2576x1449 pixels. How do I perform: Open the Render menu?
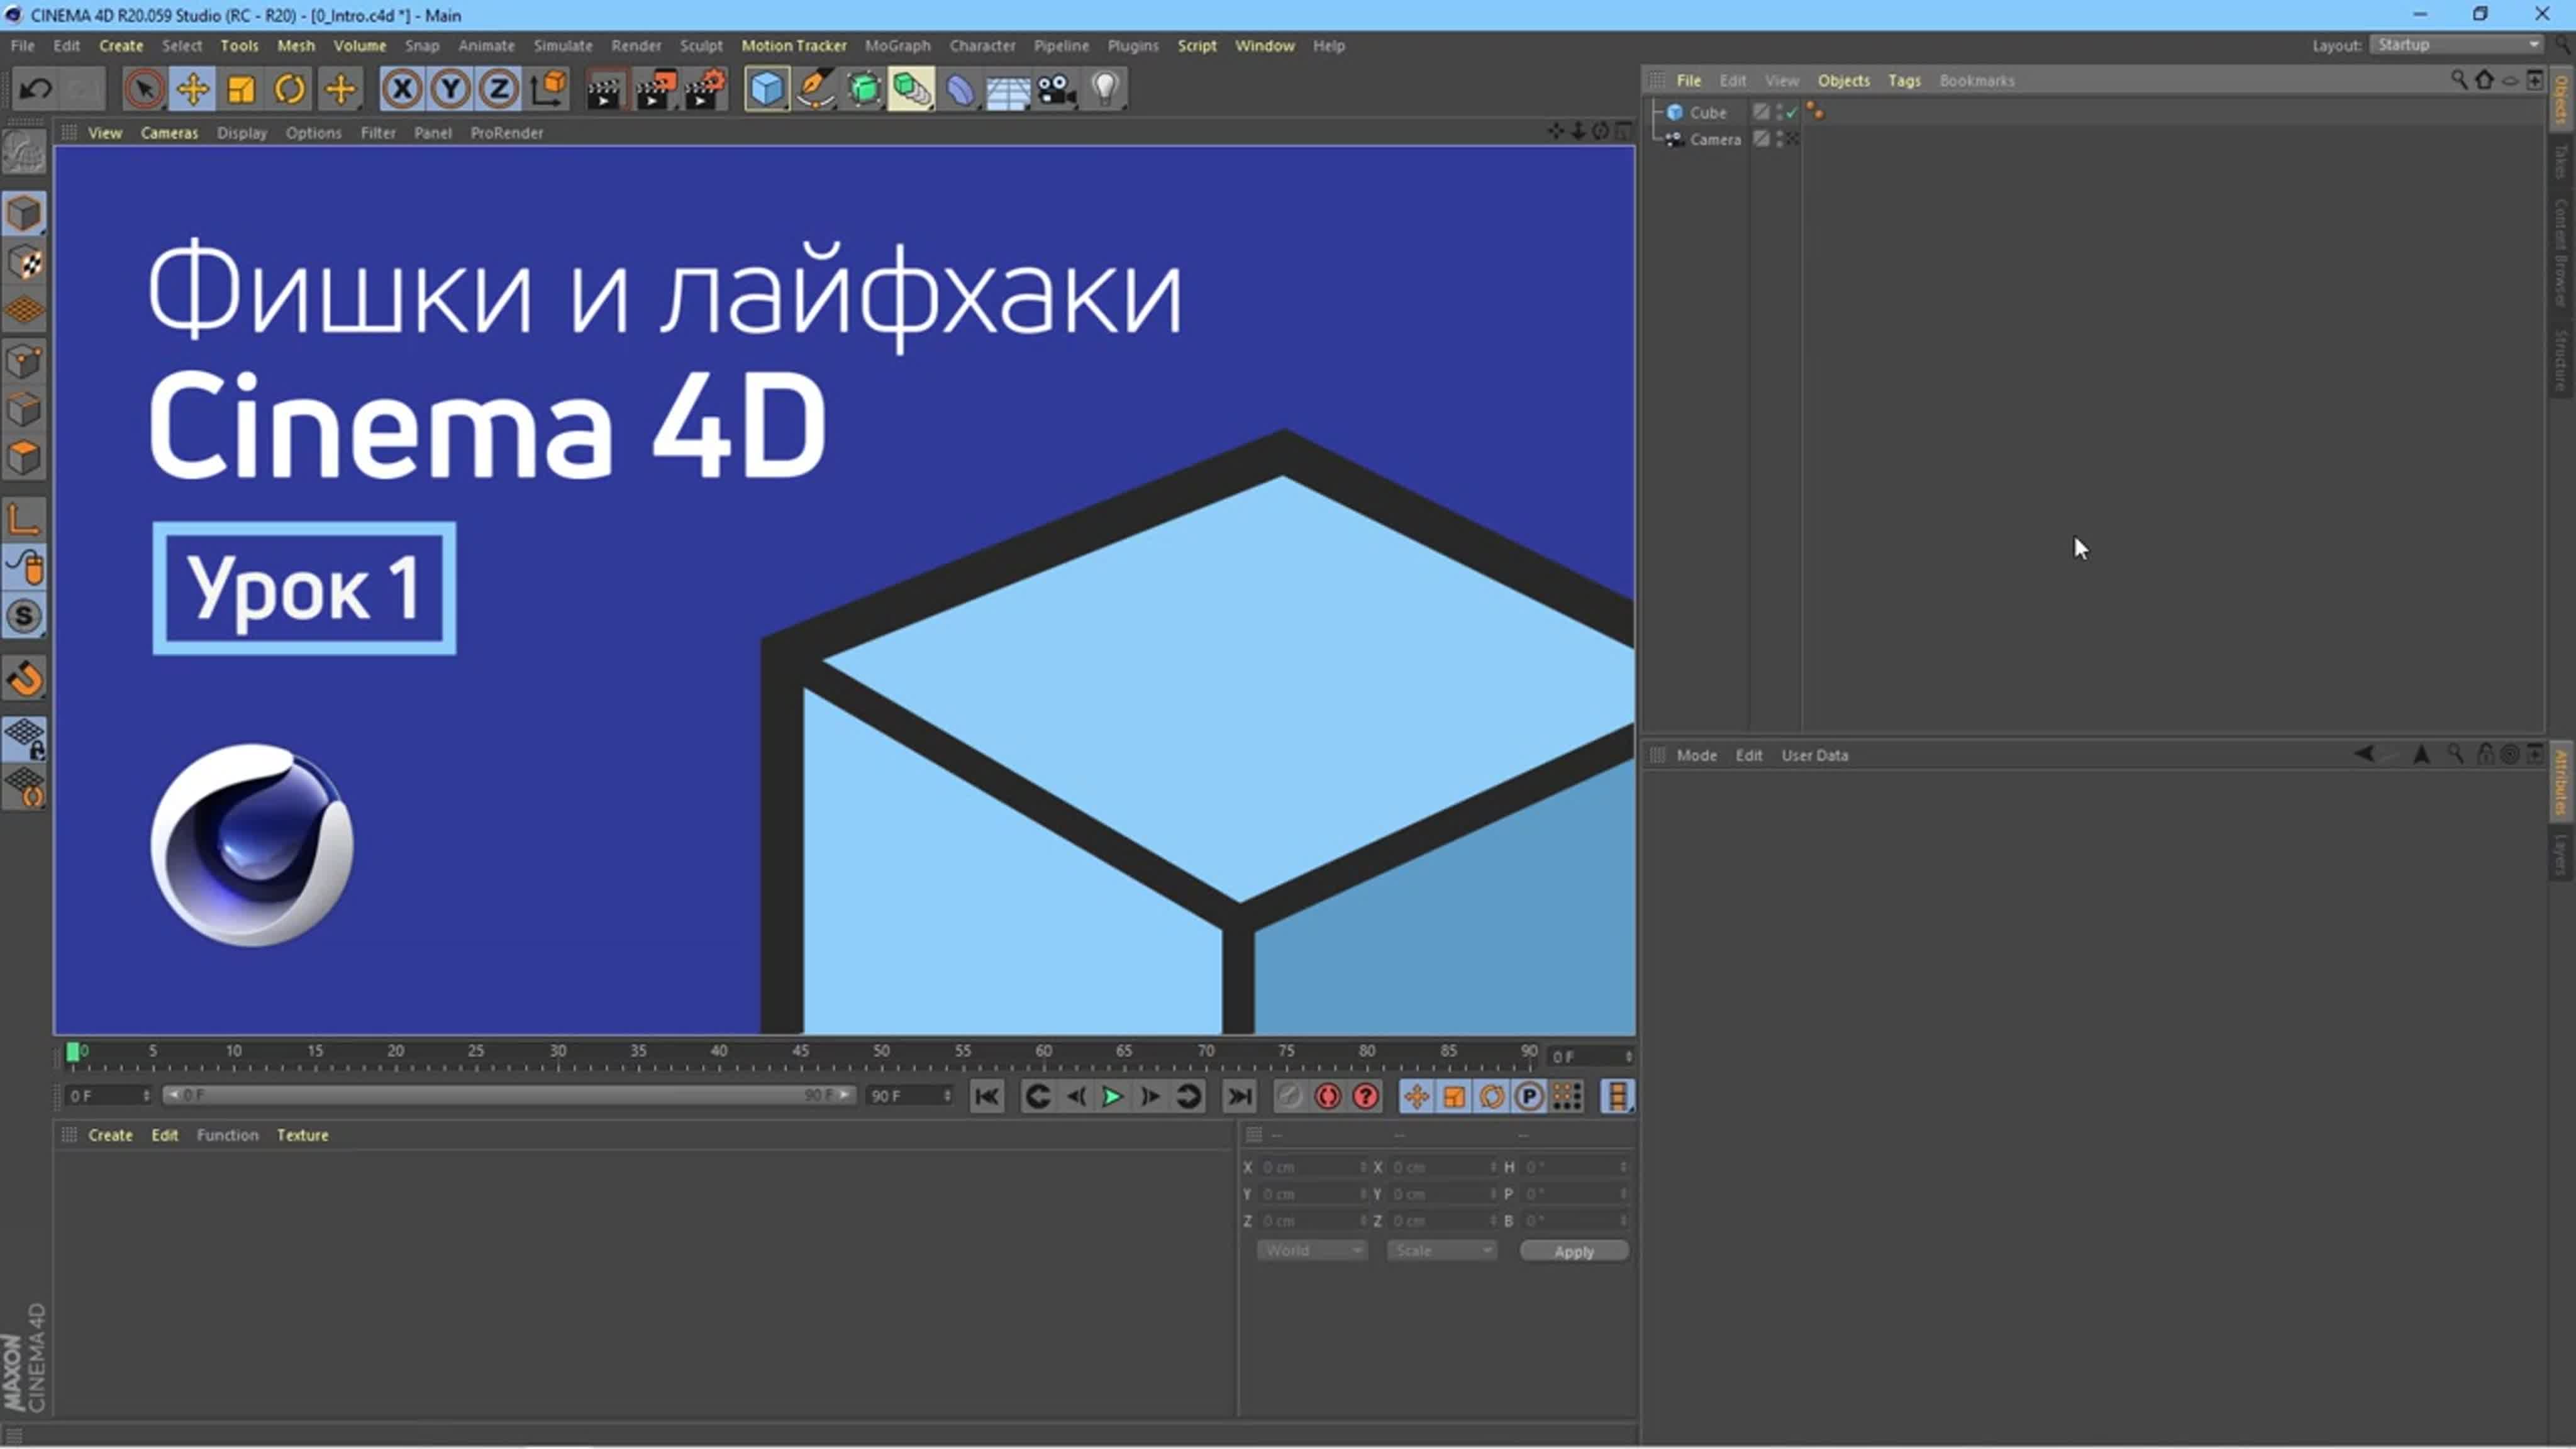pos(636,46)
